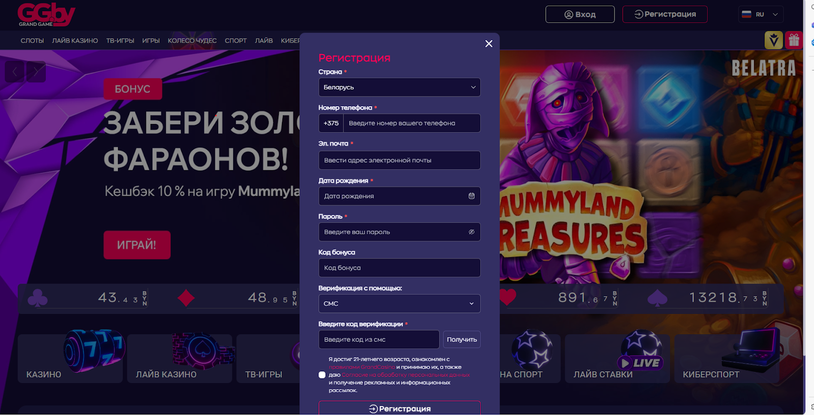Click the spades jackpot icon
The width and height of the screenshot is (814, 415).
pyautogui.click(x=657, y=298)
